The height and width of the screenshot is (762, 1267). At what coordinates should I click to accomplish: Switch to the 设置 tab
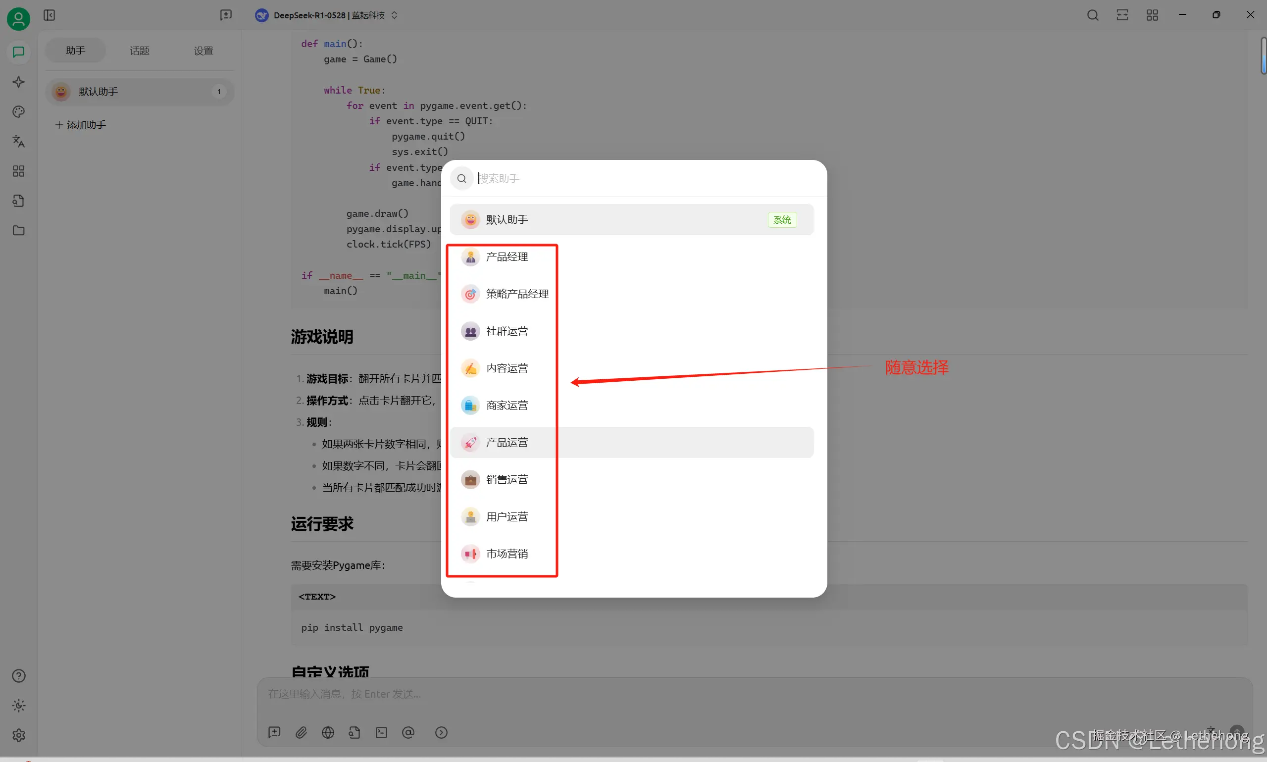203,51
